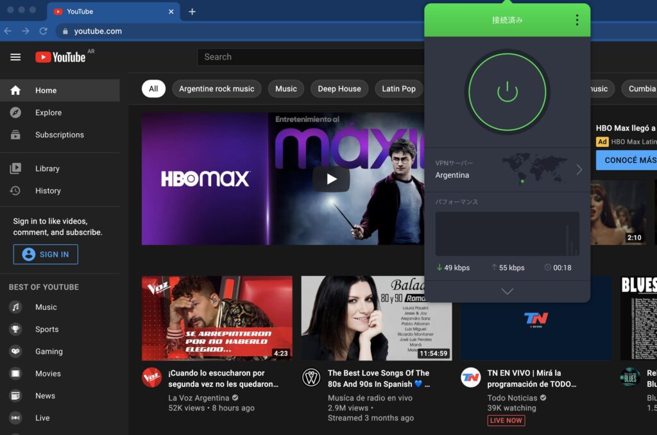
Task: Click 'Streamed 3 months ago' text
Action: pos(370,418)
